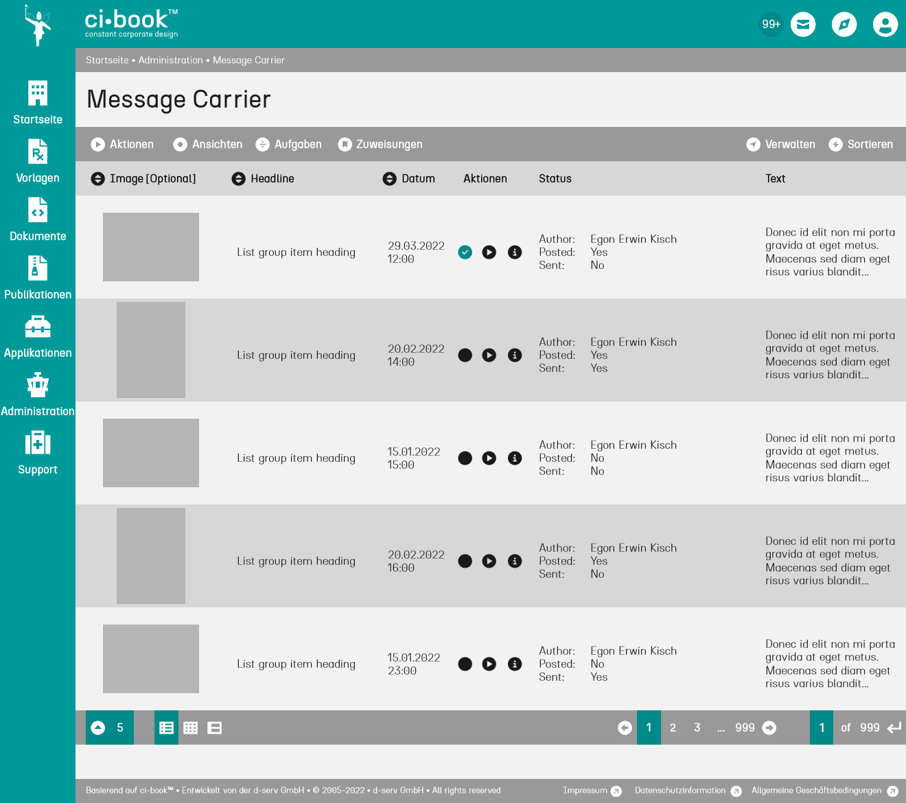Click the 99+ notifications badge

click(x=771, y=25)
